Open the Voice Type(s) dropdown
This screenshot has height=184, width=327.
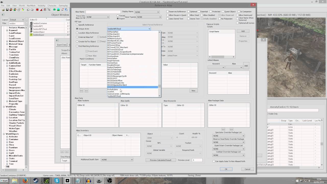coord(149,17)
